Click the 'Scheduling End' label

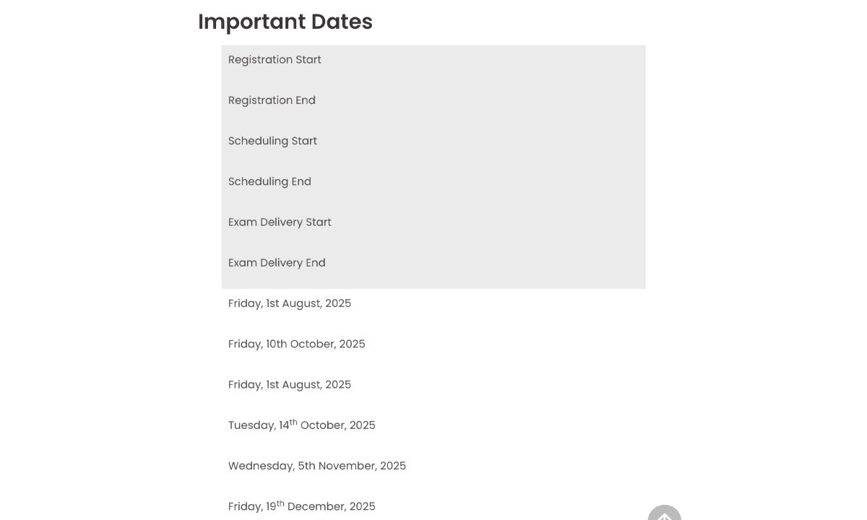[269, 181]
